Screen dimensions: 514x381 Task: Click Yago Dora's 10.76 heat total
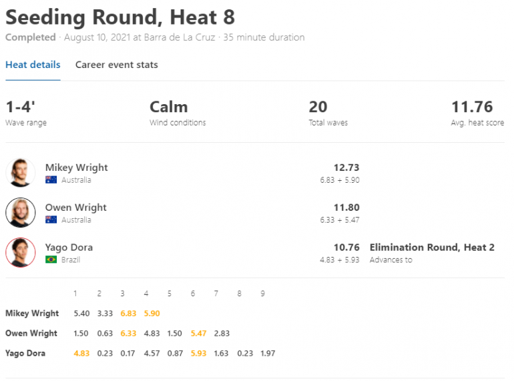[x=346, y=248]
